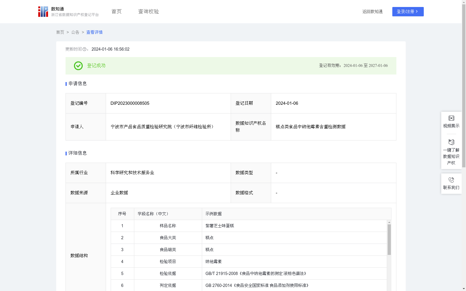This screenshot has width=466, height=291.
Task: Click the 登录/注册 button
Action: pyautogui.click(x=408, y=12)
